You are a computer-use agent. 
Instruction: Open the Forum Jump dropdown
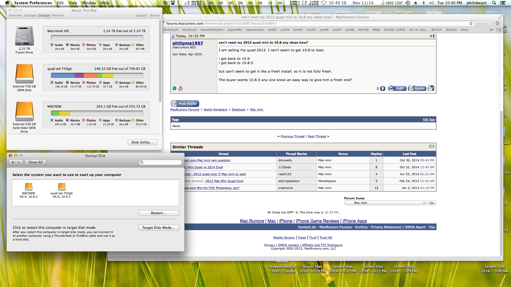click(385, 203)
